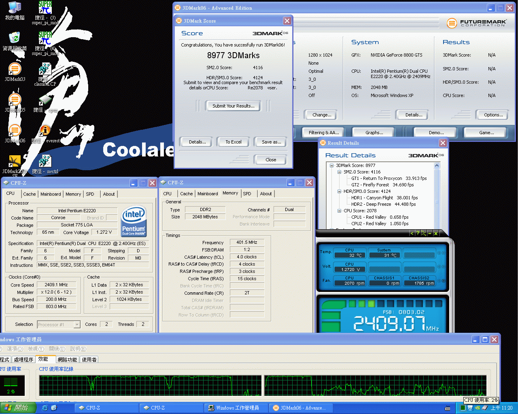Click the second quick launch icon
518x414 pixels.
click(54, 408)
